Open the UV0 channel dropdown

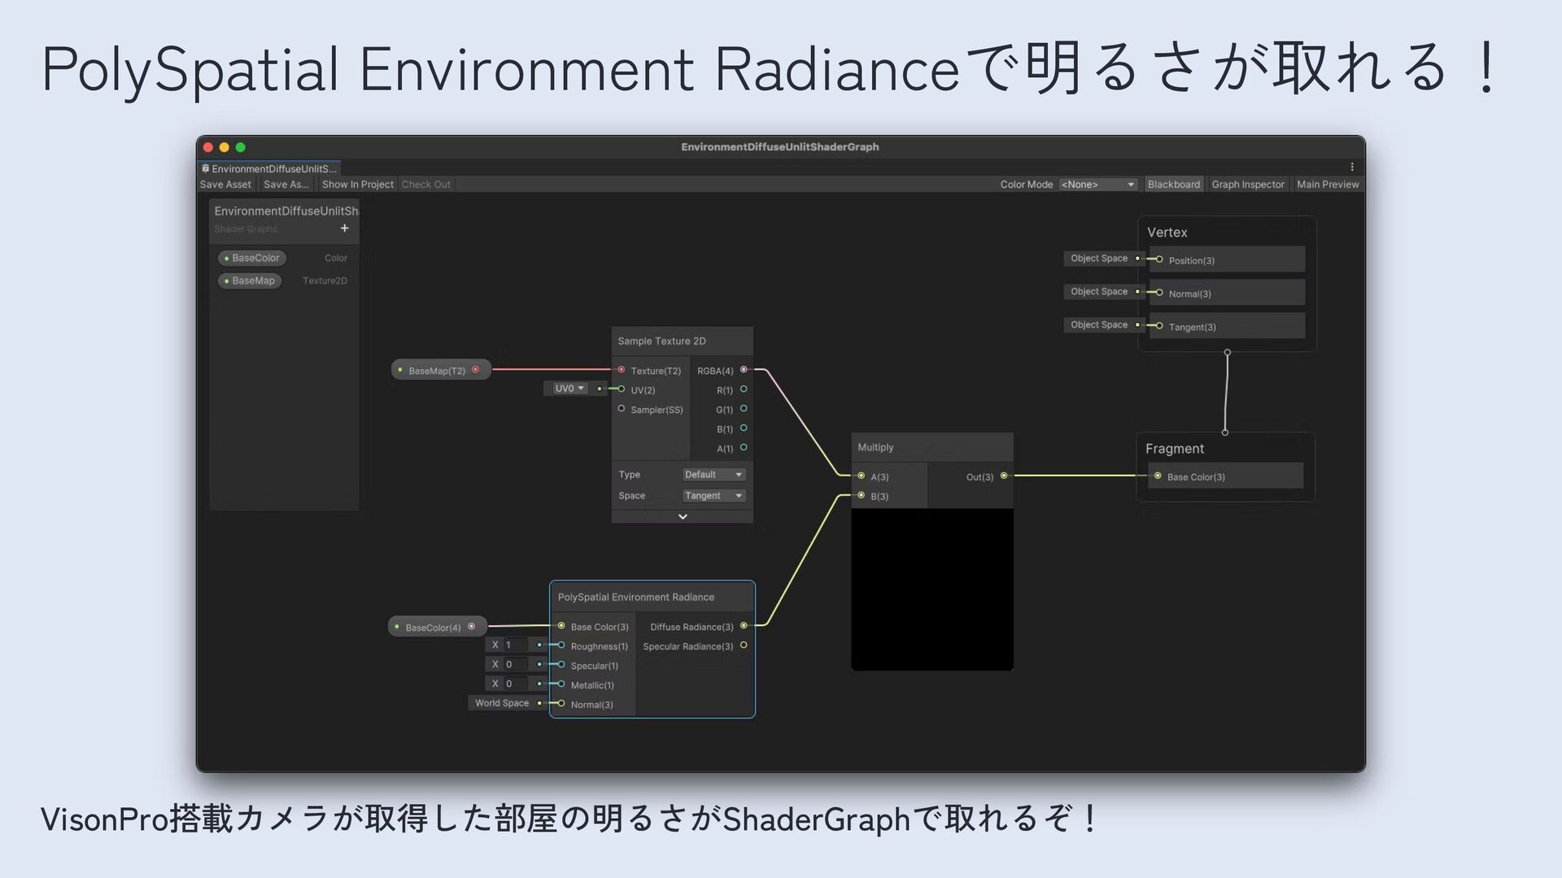(x=569, y=389)
